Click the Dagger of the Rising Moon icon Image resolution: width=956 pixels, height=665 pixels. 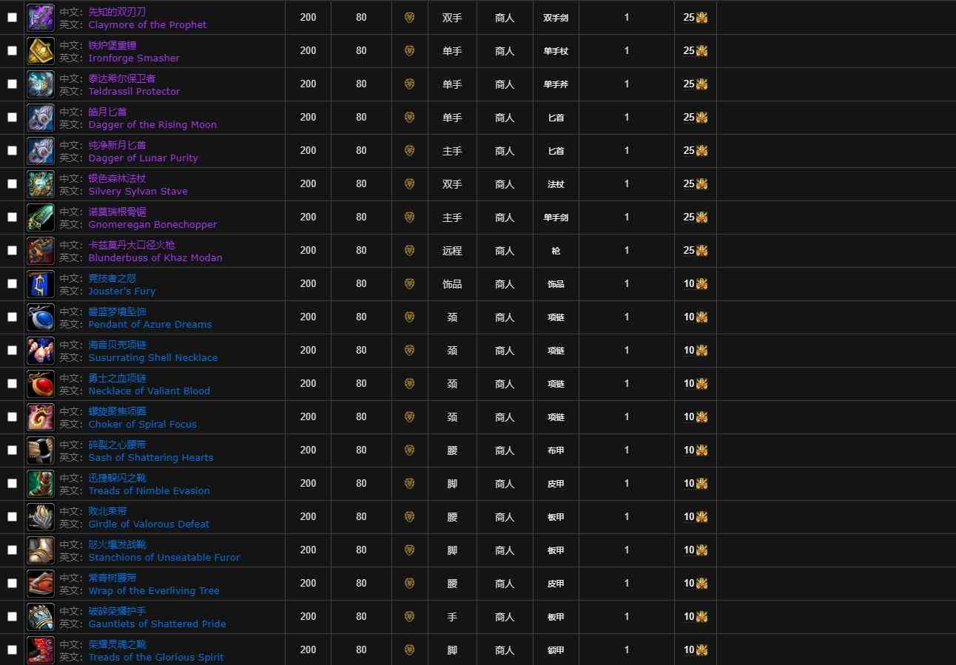coord(41,118)
